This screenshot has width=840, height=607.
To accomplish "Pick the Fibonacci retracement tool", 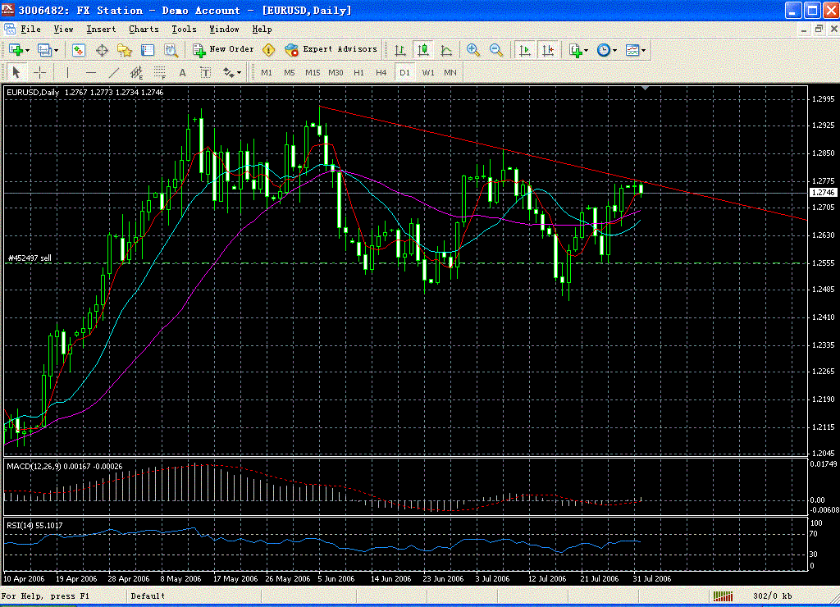I will tap(160, 72).
